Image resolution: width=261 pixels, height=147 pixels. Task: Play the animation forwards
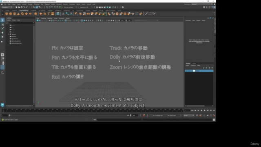point(205,110)
